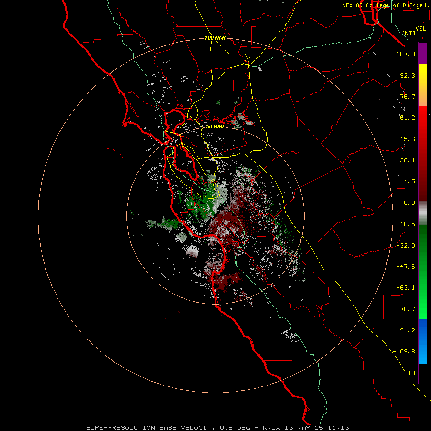
Task: Click the purple segment of the color bar
Action: 423,53
